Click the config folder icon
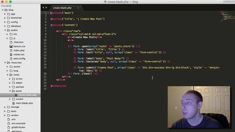 pyautogui.click(x=9, y=22)
